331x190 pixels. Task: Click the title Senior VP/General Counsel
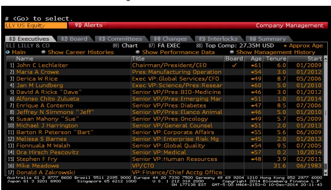pos(172,126)
